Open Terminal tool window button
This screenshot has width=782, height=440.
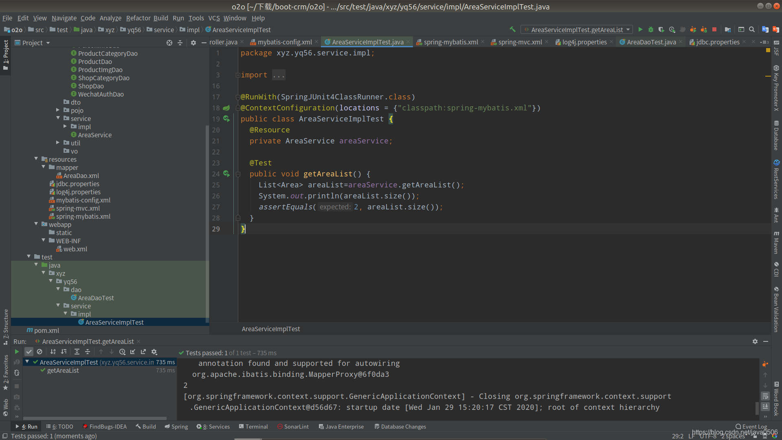tap(253, 427)
